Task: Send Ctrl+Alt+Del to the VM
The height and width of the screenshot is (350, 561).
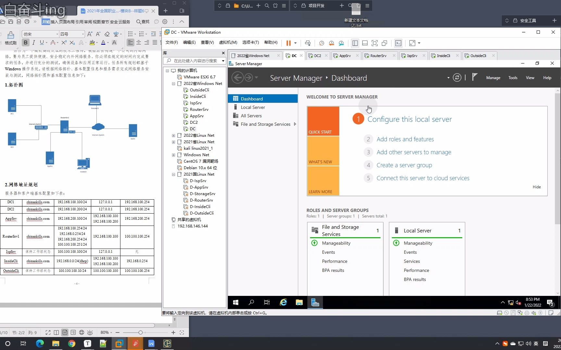Action: click(x=308, y=43)
